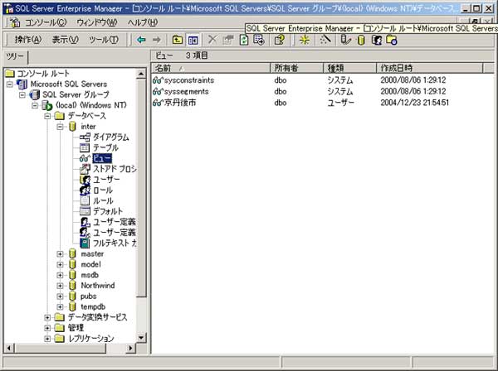Viewport: 498px width, 371px height.
Task: Click the New (yellow star) toolbar icon
Action: coord(304,40)
